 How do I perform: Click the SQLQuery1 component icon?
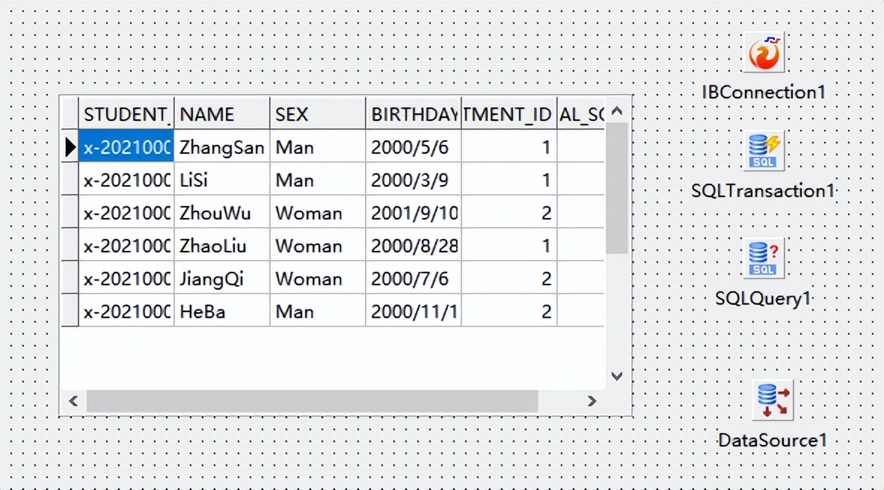click(764, 258)
